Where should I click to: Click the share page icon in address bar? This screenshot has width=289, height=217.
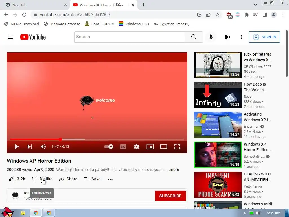(208, 15)
